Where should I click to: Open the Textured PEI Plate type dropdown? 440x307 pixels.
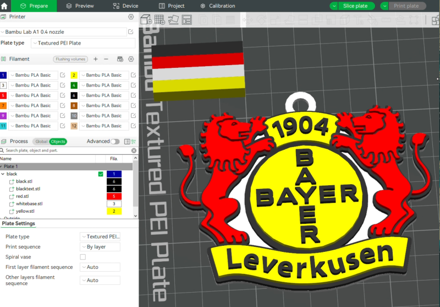(x=83, y=43)
